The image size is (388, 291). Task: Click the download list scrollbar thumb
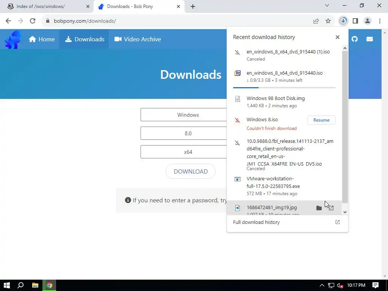(x=345, y=127)
